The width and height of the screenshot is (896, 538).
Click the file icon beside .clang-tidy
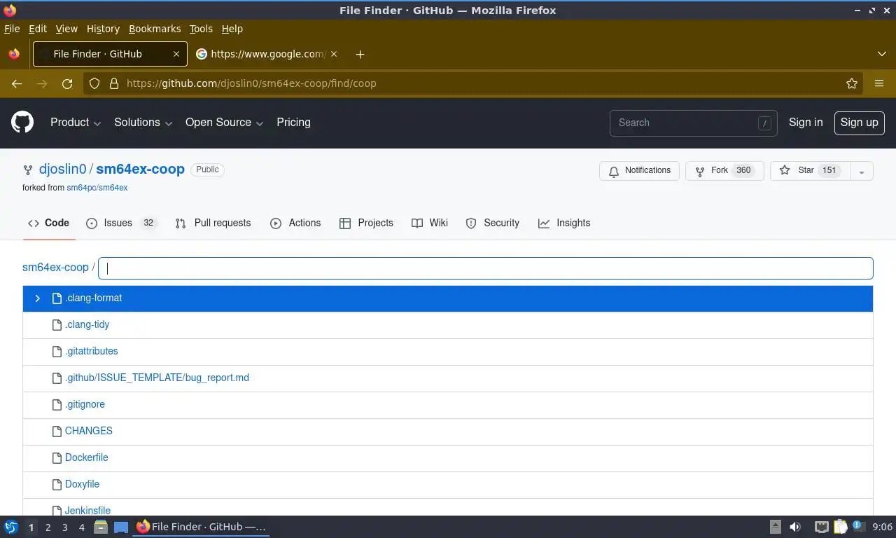pos(57,324)
